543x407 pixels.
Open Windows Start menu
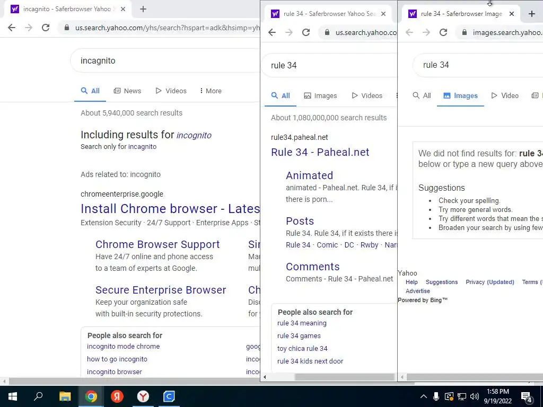[13, 396]
